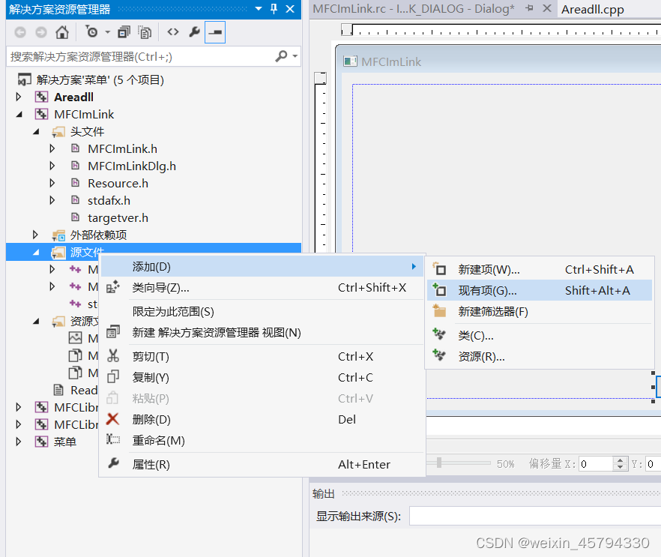Click the up arrow on 偏移量 X stepper
The height and width of the screenshot is (557, 661).
click(621, 459)
